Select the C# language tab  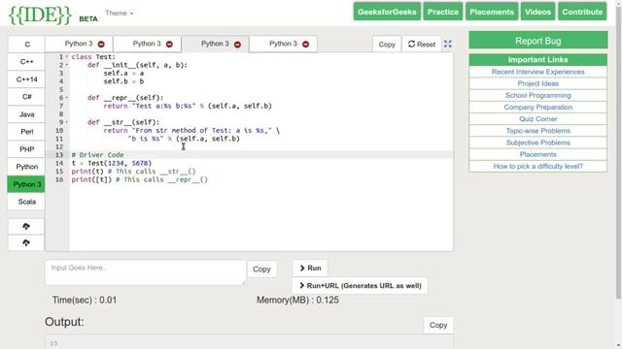click(x=26, y=97)
